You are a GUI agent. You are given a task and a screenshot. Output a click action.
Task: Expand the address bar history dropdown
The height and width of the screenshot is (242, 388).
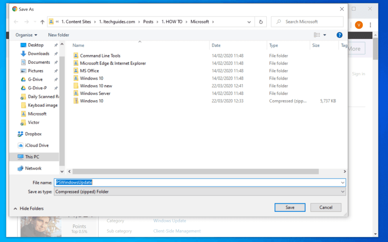(x=249, y=22)
